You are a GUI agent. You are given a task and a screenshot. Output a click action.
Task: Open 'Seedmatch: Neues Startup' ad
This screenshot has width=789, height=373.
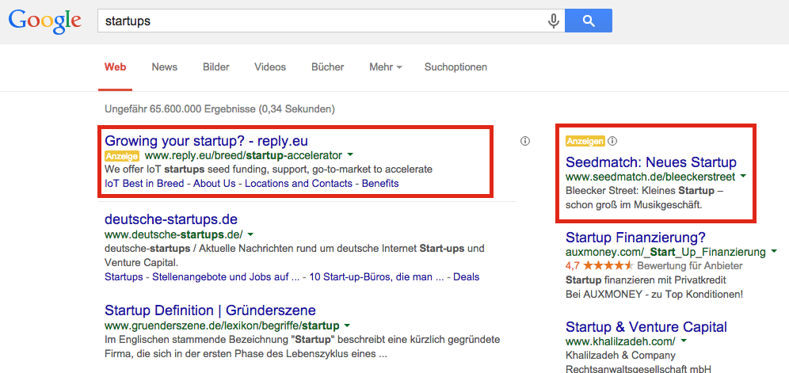pos(650,162)
